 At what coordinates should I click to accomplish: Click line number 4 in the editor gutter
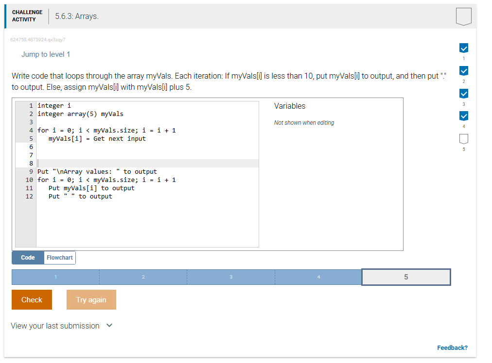click(31, 130)
